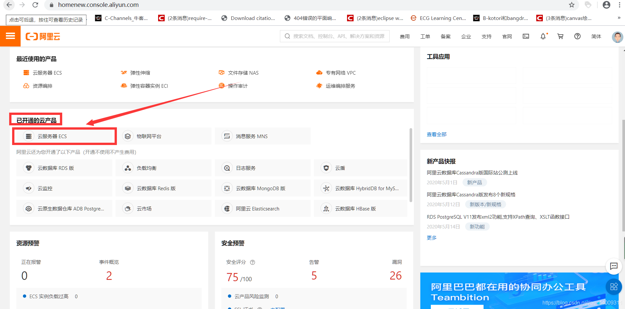Open 云数据库 HybridDB for MySQL card
This screenshot has height=309, width=625.
(x=360, y=188)
